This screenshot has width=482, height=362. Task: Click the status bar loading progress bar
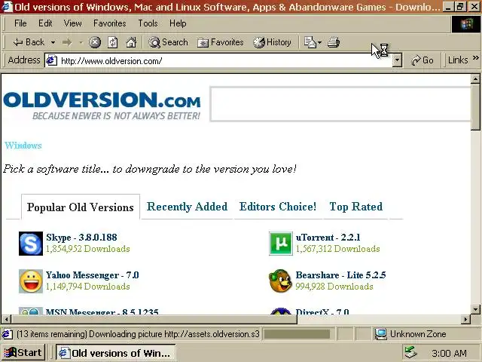[297, 334]
